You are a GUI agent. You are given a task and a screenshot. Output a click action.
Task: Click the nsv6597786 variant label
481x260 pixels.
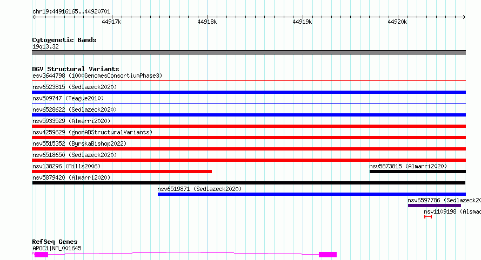click(x=444, y=200)
